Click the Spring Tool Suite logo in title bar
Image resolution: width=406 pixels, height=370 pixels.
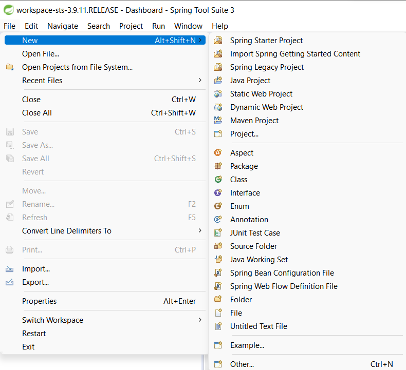coord(9,10)
